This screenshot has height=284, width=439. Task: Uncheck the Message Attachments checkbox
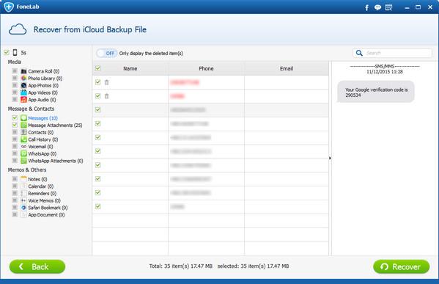[15, 125]
